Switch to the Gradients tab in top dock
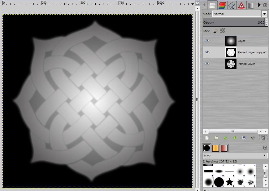This screenshot has height=191, width=269. tap(251, 5)
